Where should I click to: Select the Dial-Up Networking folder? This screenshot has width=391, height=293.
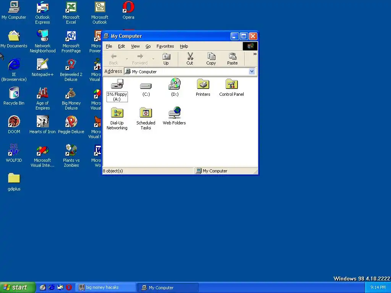(x=117, y=119)
